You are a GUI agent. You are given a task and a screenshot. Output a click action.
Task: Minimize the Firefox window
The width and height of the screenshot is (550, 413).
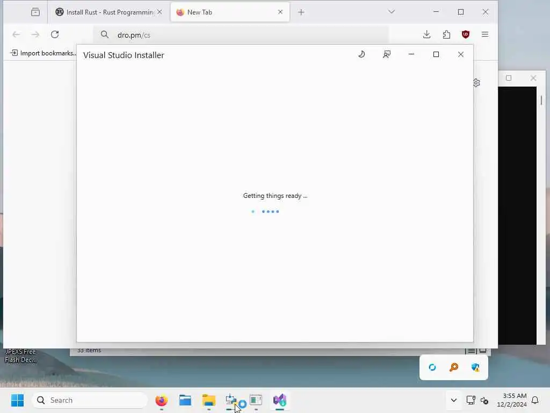point(436,12)
